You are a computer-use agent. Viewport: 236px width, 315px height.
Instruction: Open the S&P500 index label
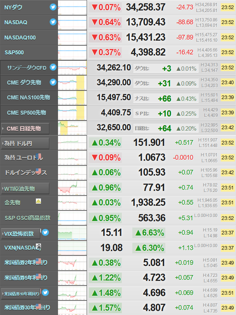(x=14, y=53)
